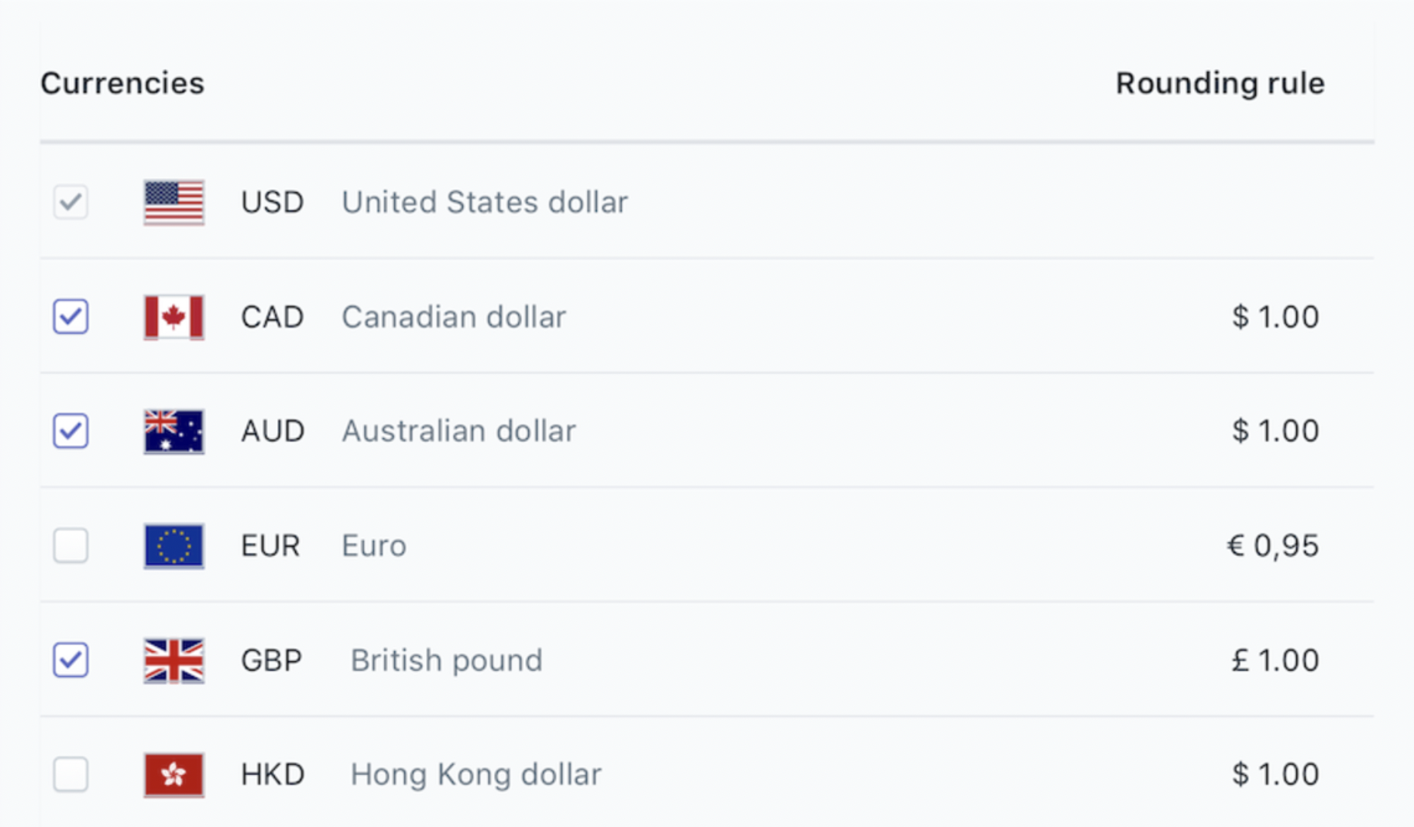Click the United Kingdom flag icon
1414x827 pixels.
(x=173, y=661)
